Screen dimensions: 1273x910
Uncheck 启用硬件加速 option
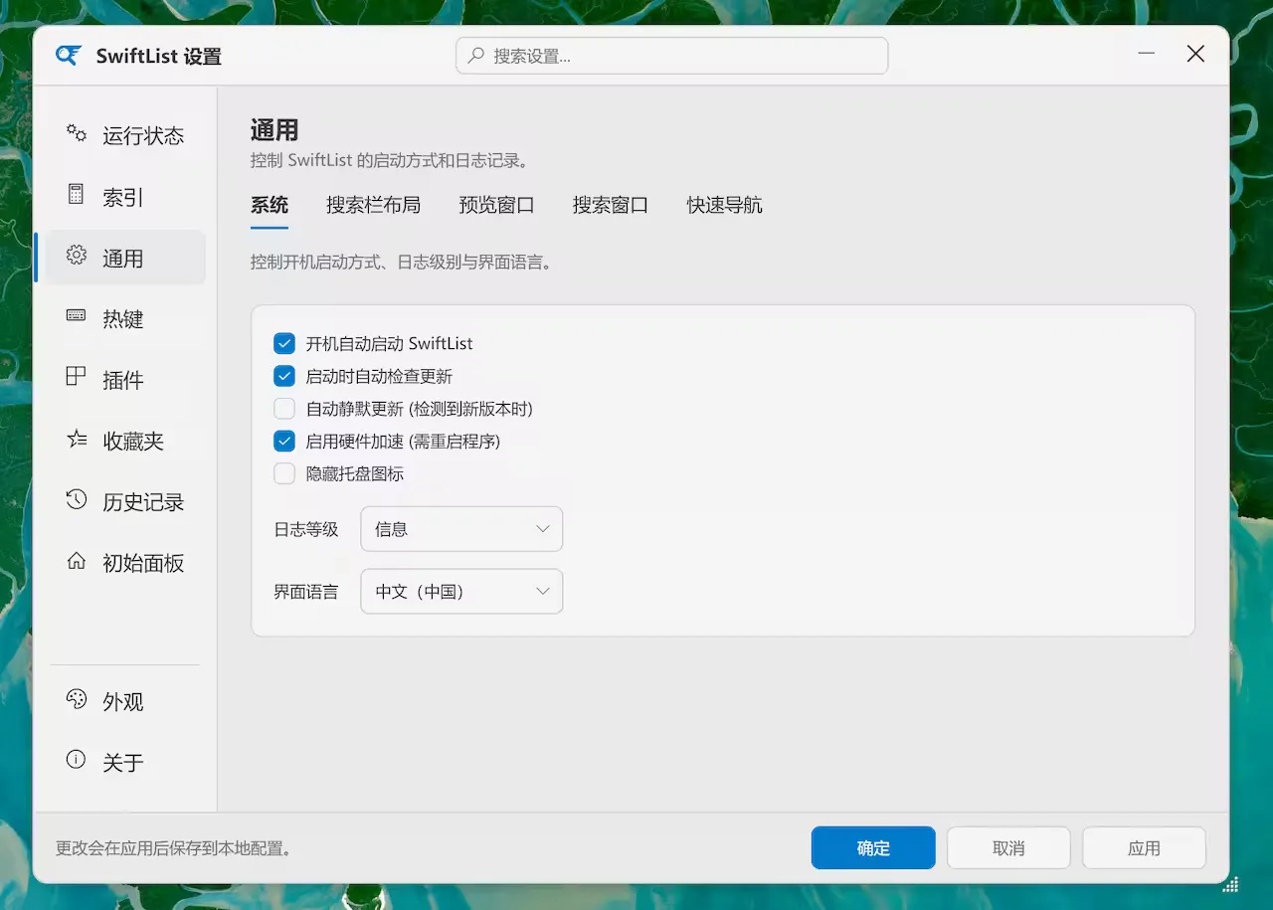pyautogui.click(x=284, y=442)
